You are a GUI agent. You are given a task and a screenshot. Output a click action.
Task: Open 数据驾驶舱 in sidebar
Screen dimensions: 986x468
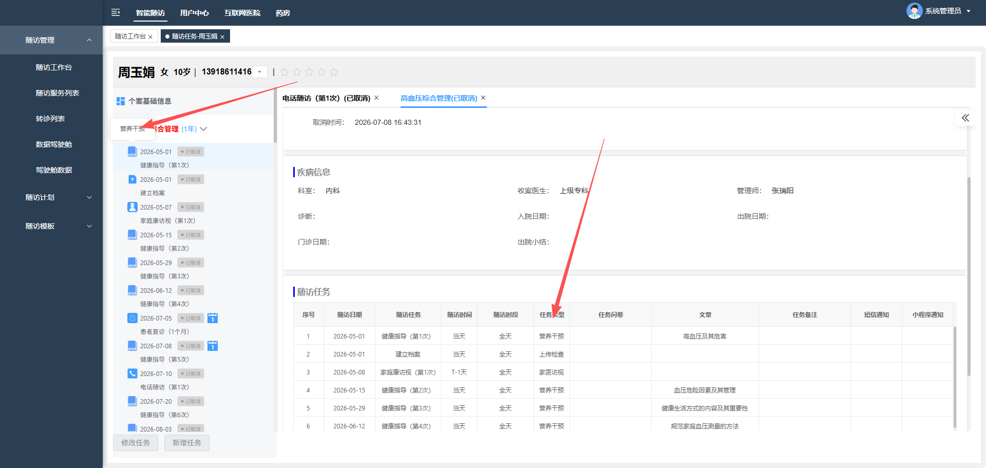54,144
